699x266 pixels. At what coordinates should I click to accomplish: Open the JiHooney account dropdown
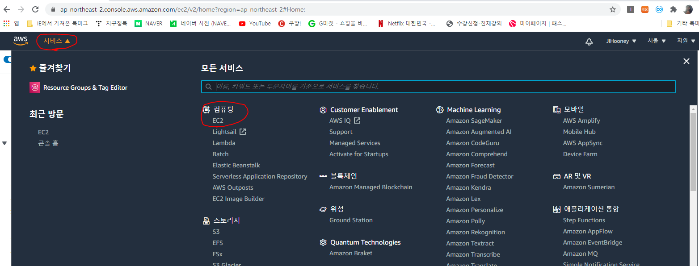pyautogui.click(x=621, y=41)
